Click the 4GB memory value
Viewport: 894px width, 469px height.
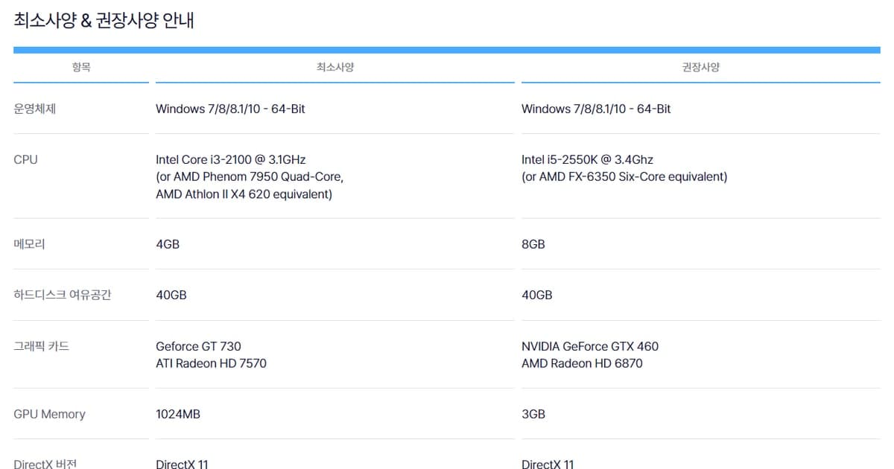point(168,244)
